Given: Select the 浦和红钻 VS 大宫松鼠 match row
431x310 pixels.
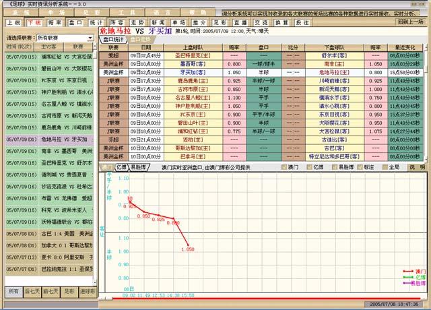Looking at the screenshot, I should pos(49,57).
